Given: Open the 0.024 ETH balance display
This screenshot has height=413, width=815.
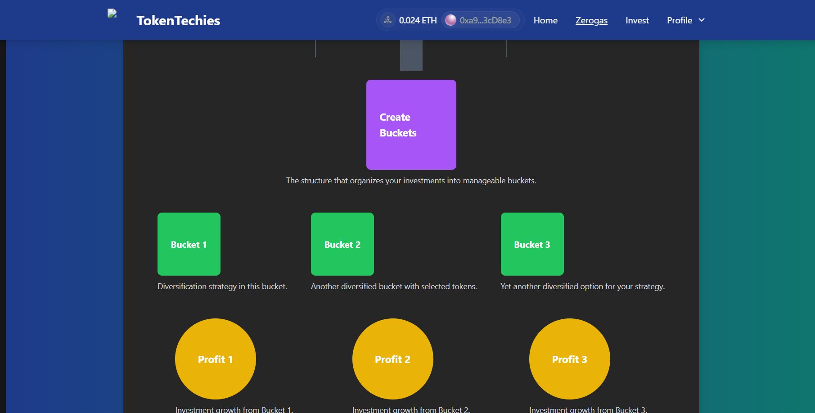Looking at the screenshot, I should coord(418,20).
